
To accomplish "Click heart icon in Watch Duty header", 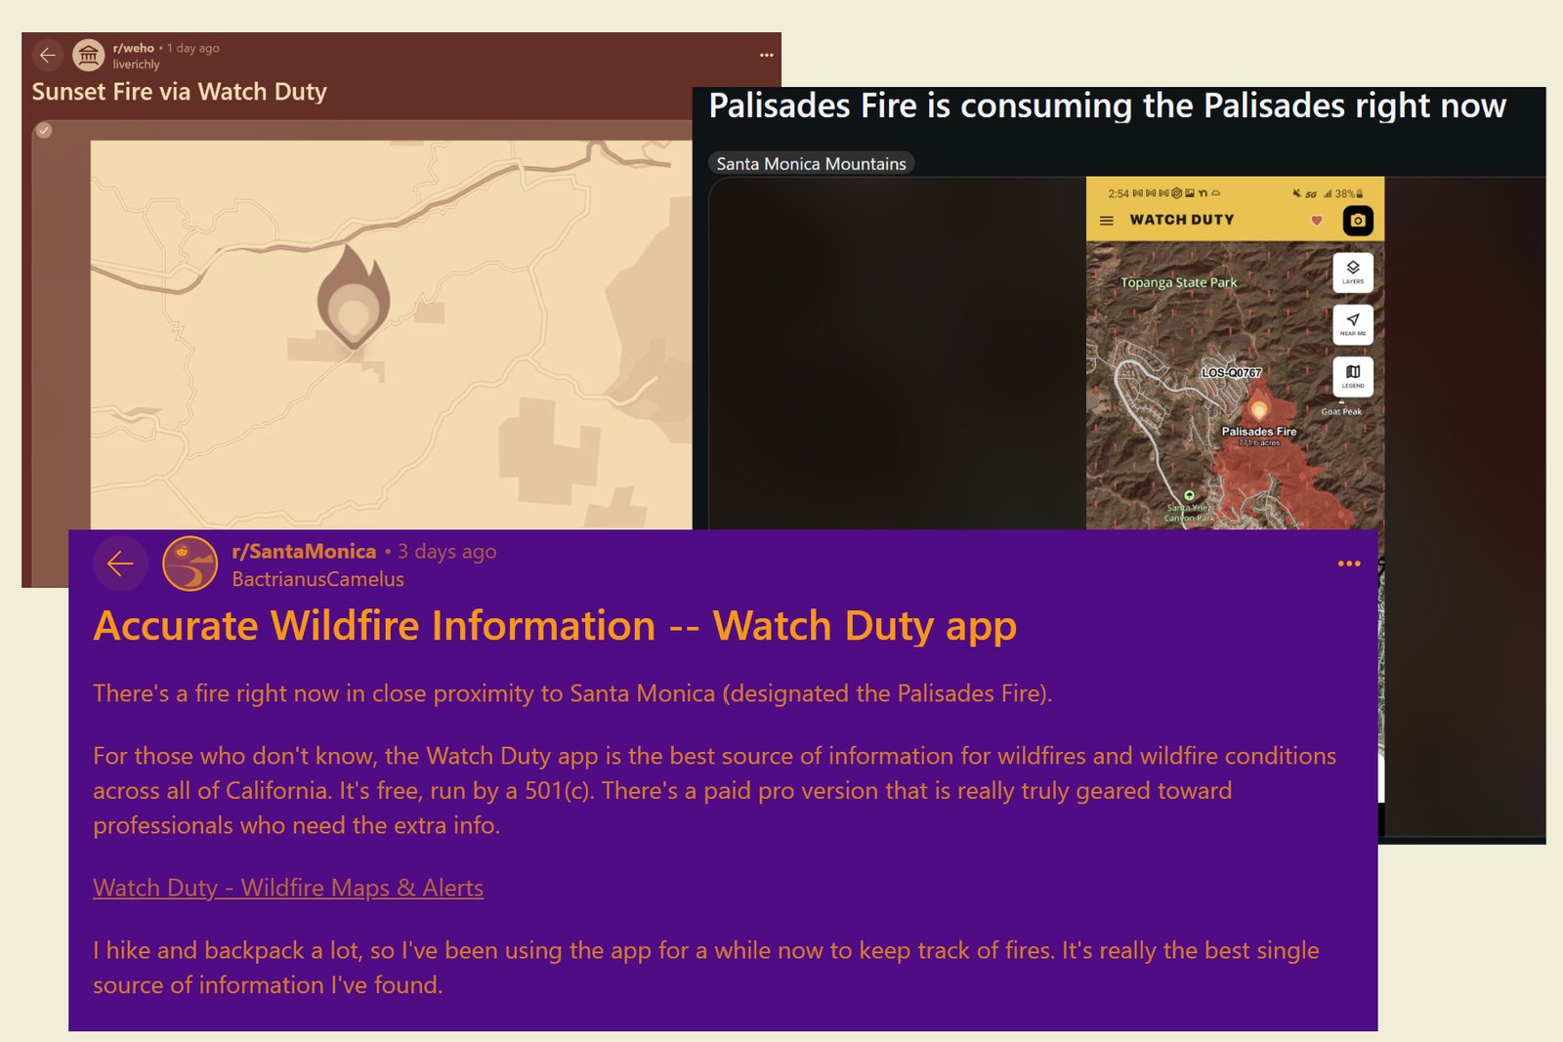I will 1316,221.
